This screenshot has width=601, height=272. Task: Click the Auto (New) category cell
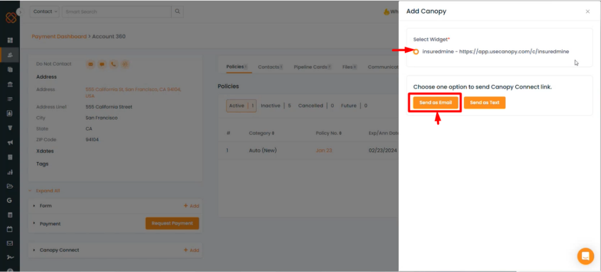coord(262,150)
